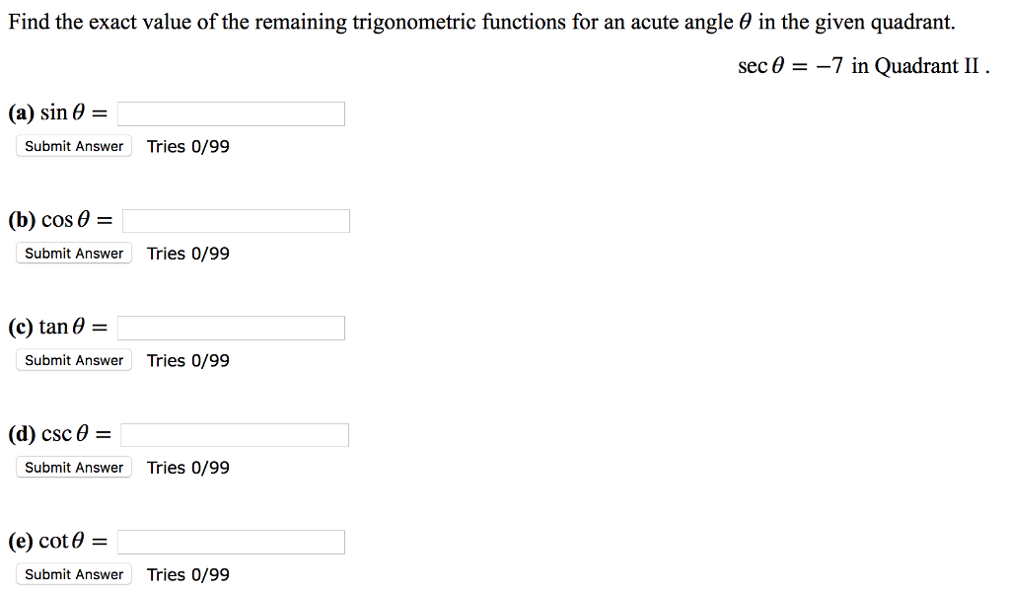This screenshot has height=592, width=1010.
Task: Click the Tries 0/99 label under part (c)
Action: [187, 359]
